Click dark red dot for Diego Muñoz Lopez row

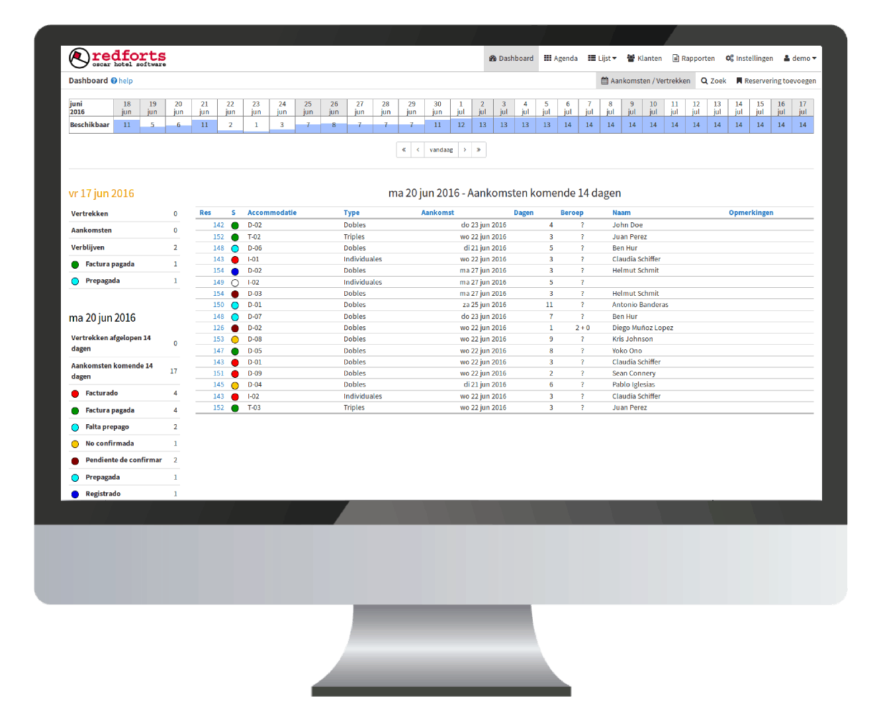(235, 328)
